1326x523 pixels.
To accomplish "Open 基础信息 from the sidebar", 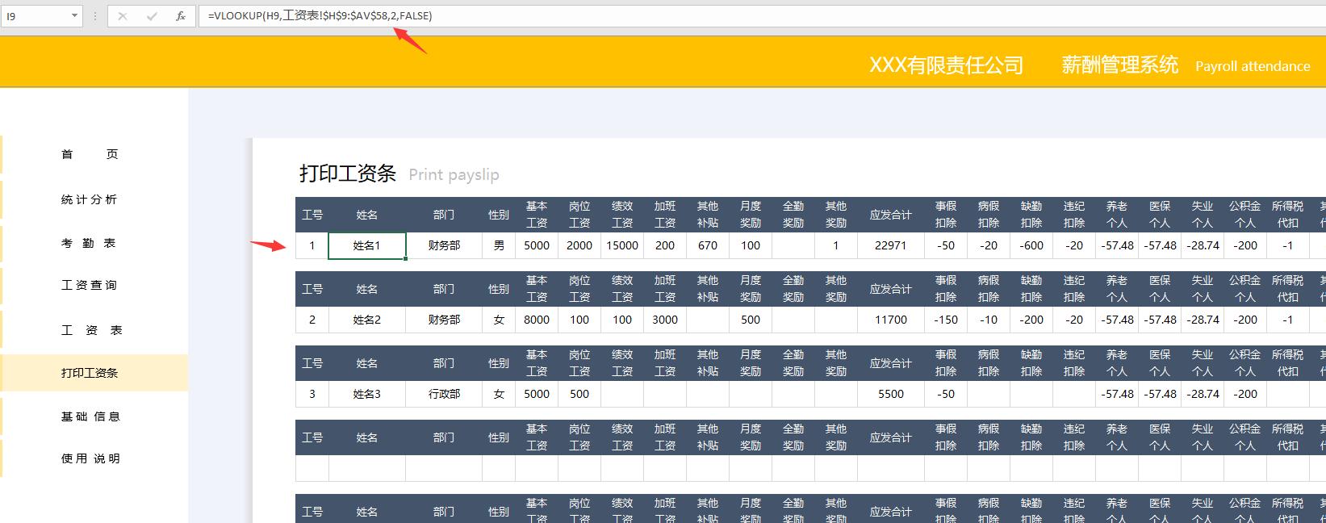I will click(90, 416).
